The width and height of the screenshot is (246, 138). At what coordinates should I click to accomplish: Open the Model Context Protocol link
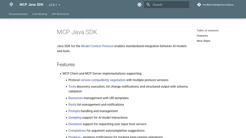(x=97, y=46)
